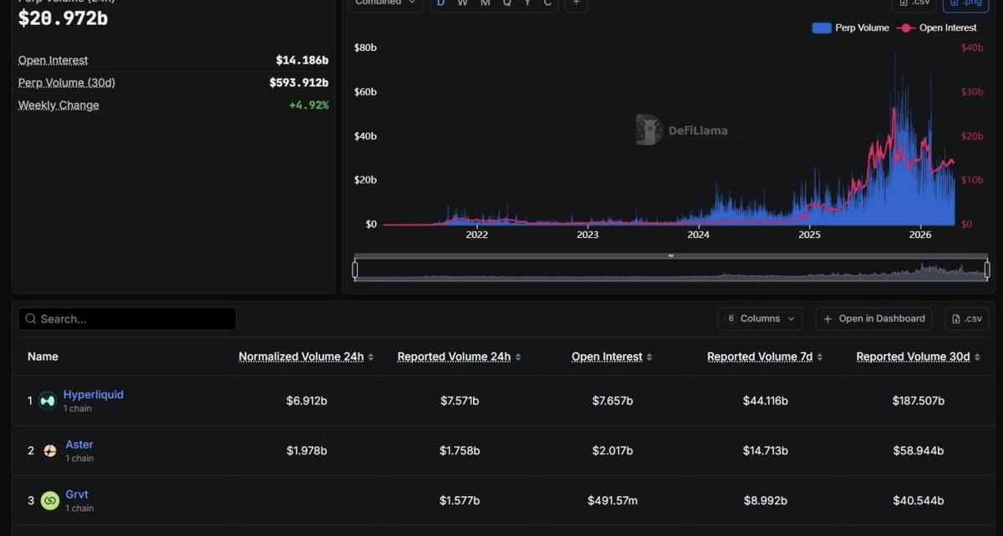Click the 2022 label on chart x-axis
This screenshot has height=536, width=1003.
click(x=476, y=235)
